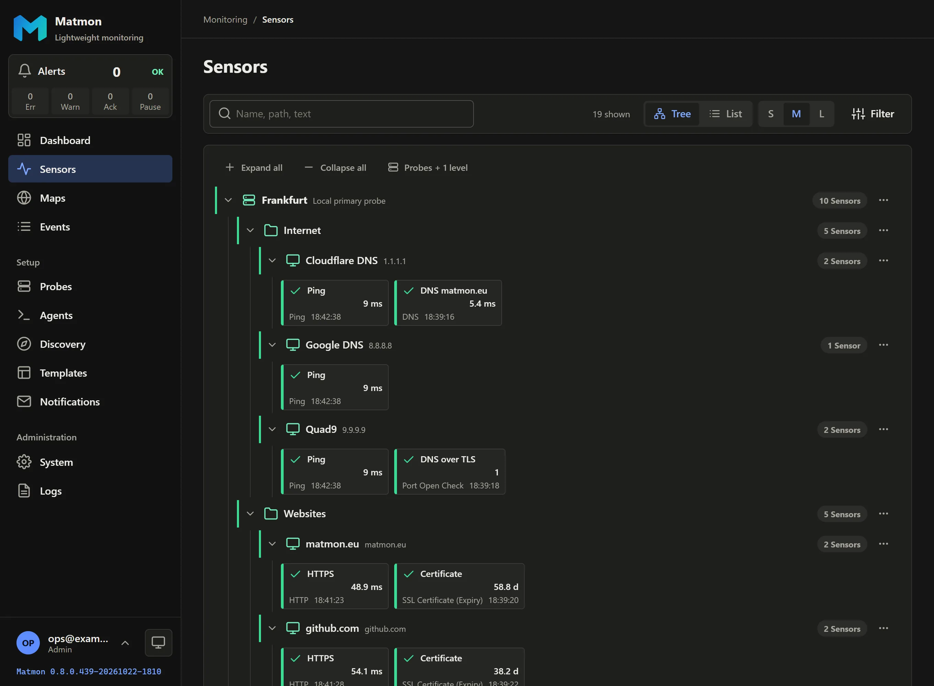934x686 pixels.
Task: Collapse the Websites folder chevron
Action: tap(250, 514)
